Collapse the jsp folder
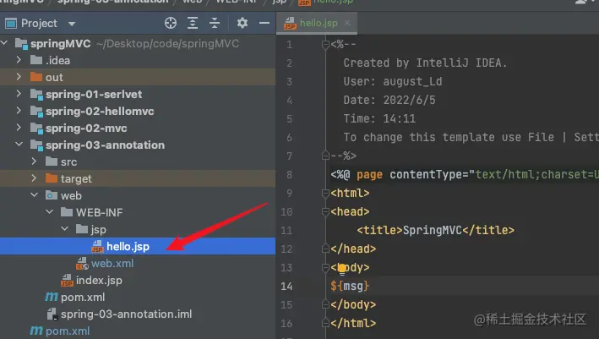This screenshot has height=339, width=599. [x=65, y=229]
